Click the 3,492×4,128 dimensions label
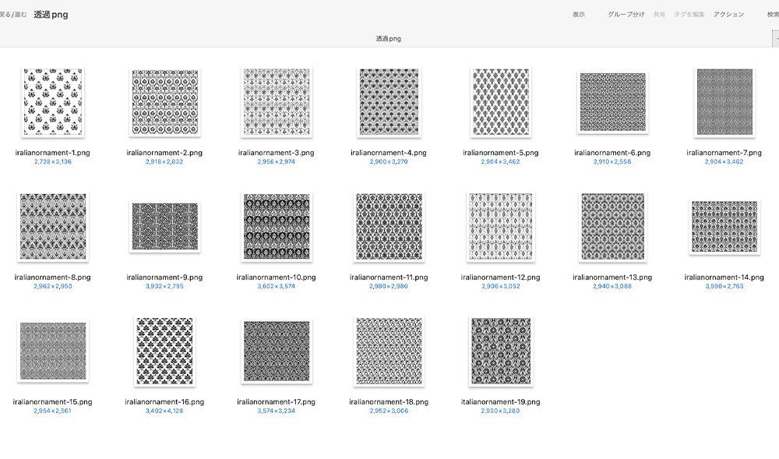Image resolution: width=779 pixels, height=459 pixels. coord(164,411)
